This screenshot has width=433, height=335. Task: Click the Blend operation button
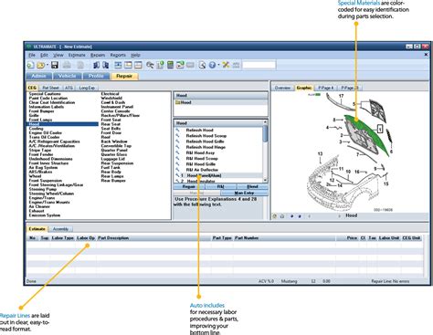[252, 186]
